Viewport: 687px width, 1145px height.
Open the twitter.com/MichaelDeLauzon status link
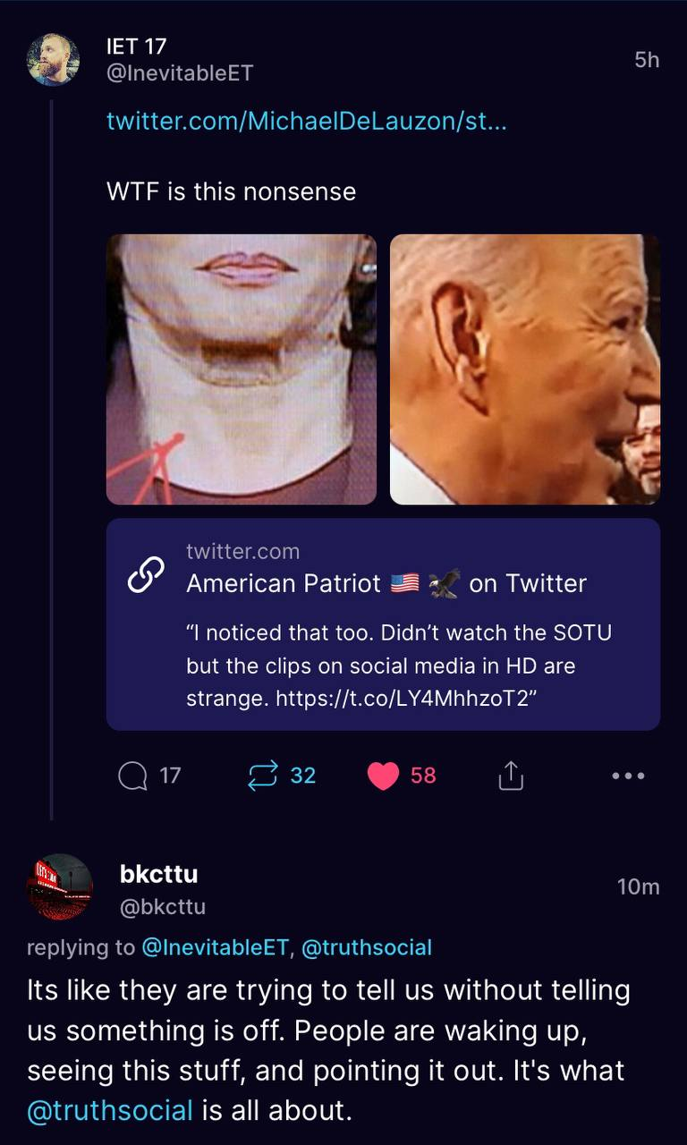pos(307,121)
